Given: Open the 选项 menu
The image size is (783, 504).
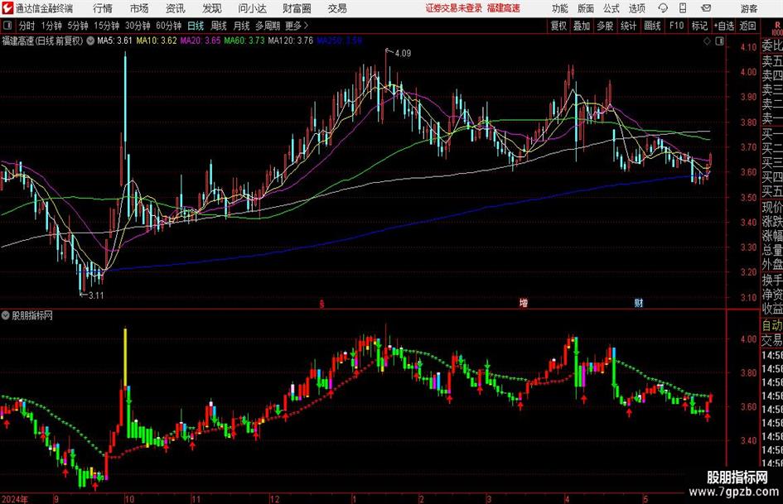Looking at the screenshot, I should coord(636,8).
